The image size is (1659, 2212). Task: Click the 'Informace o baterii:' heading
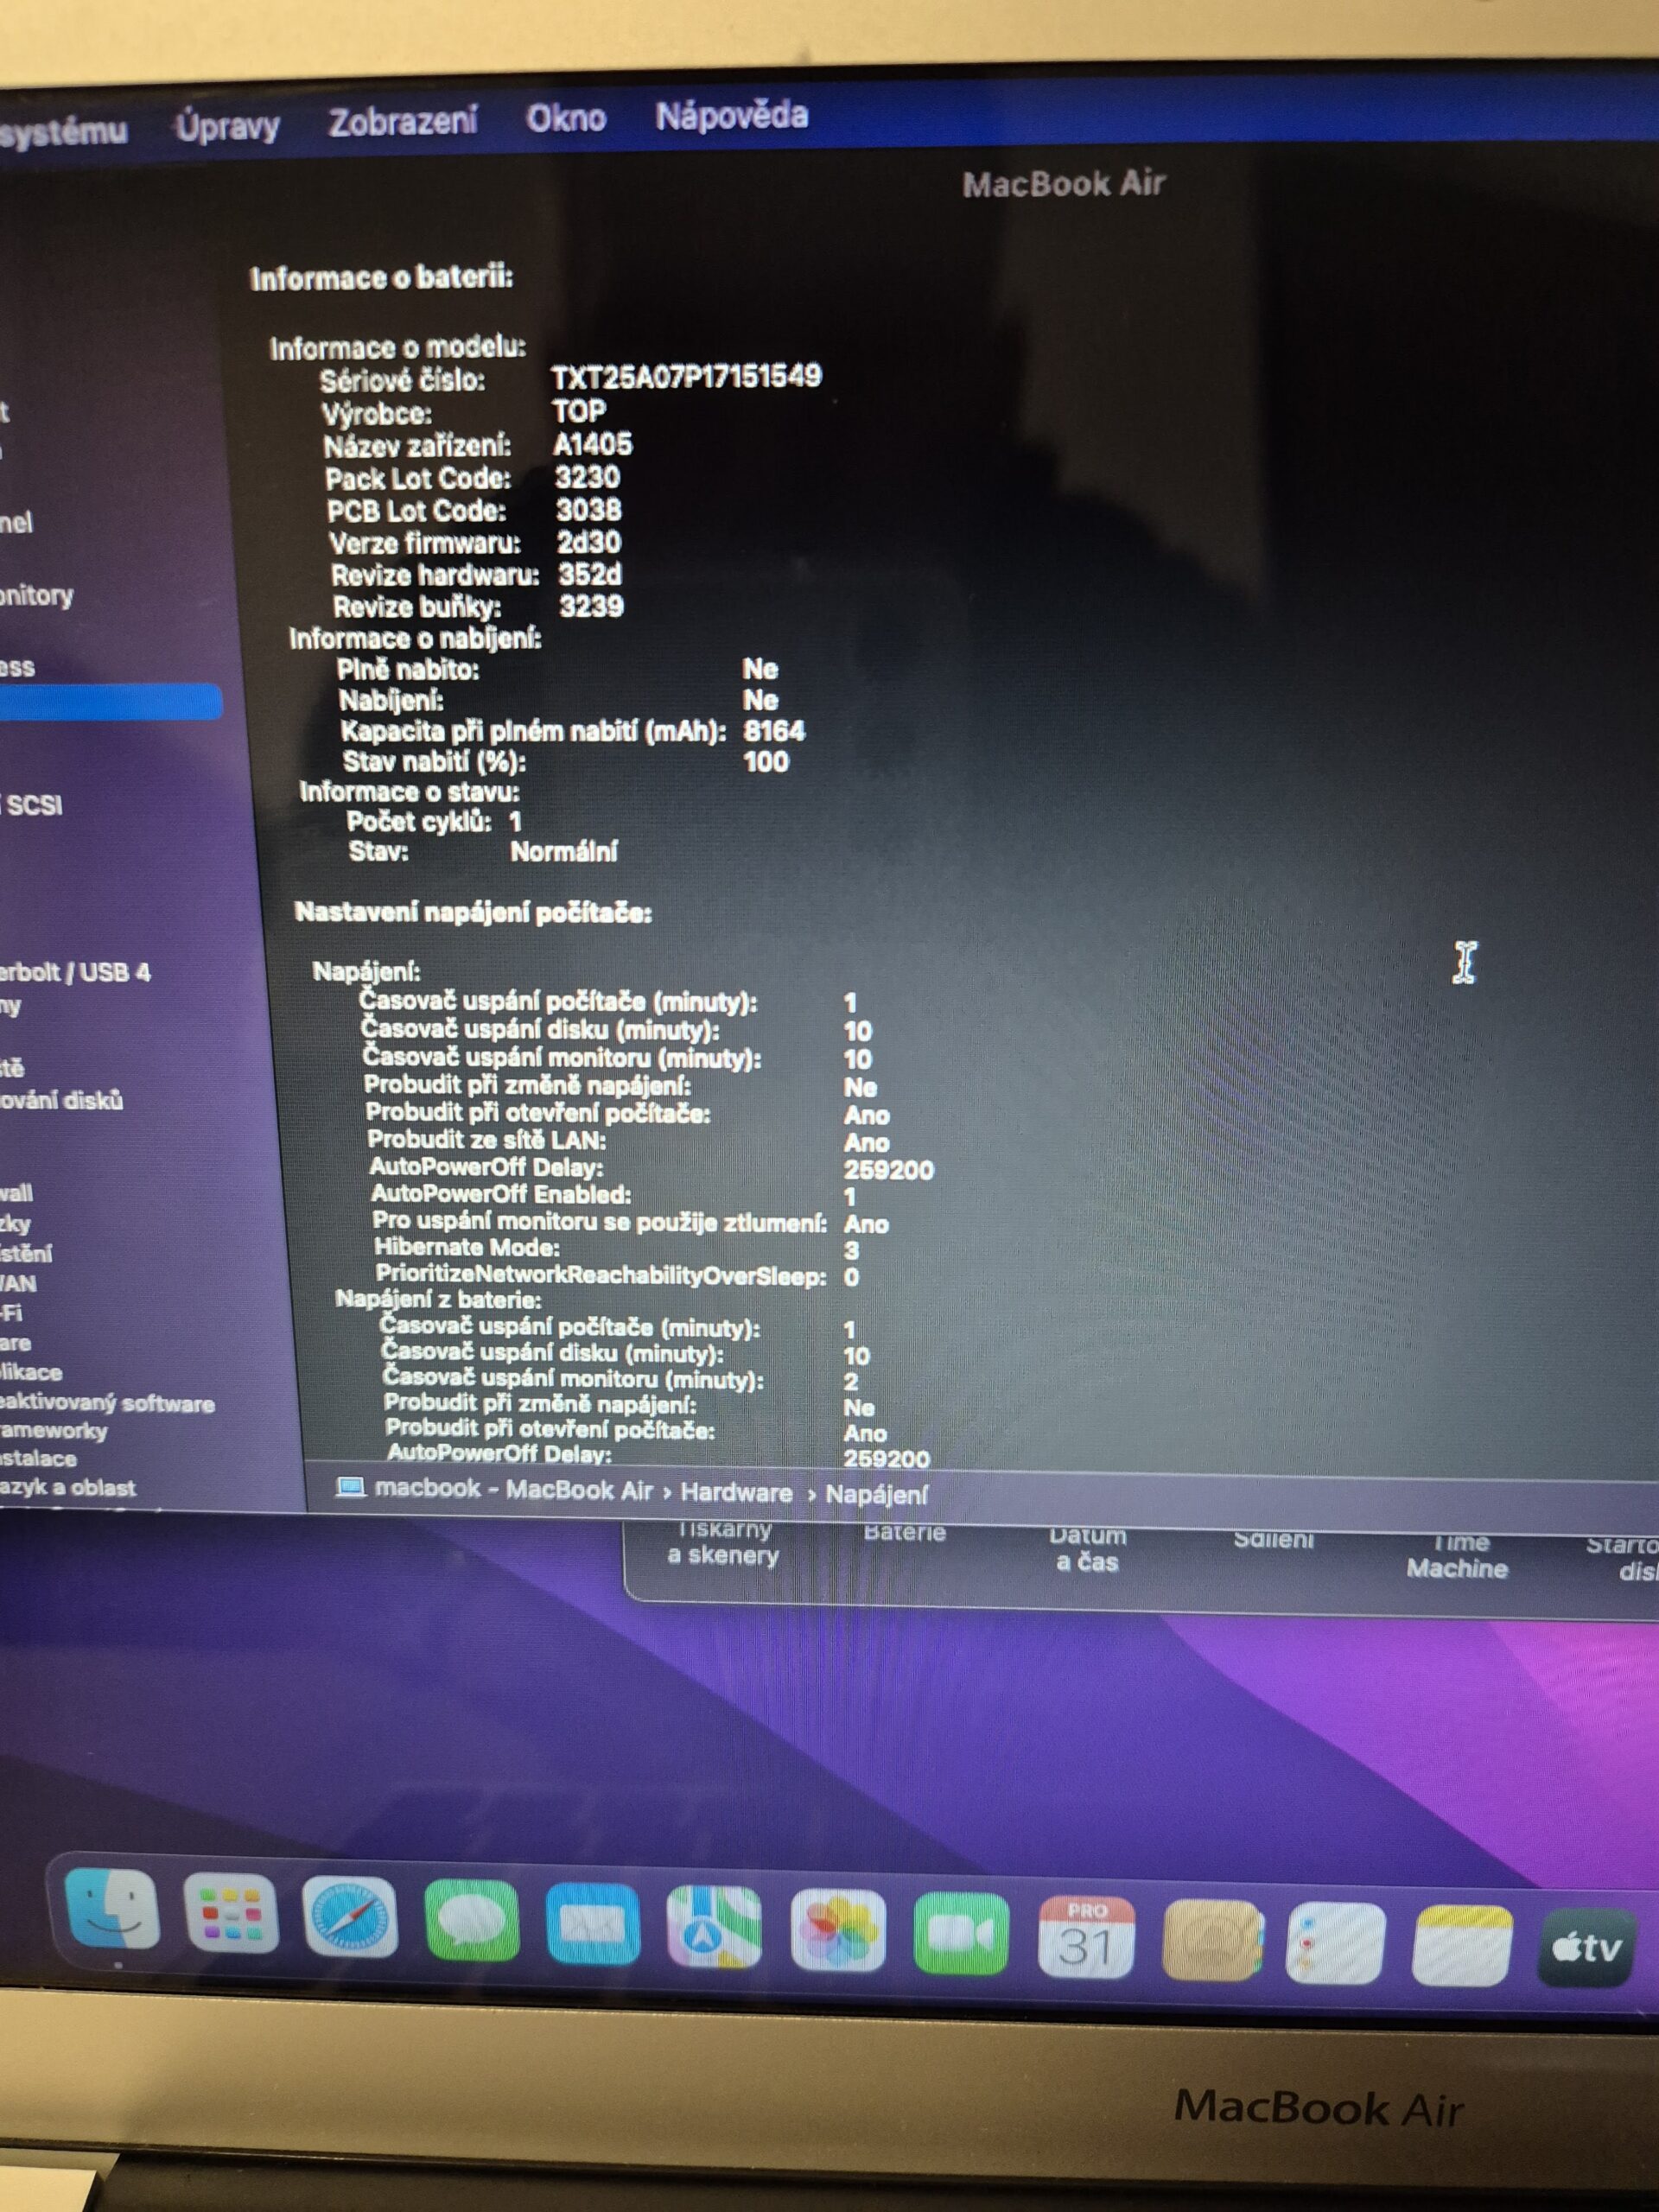point(381,278)
